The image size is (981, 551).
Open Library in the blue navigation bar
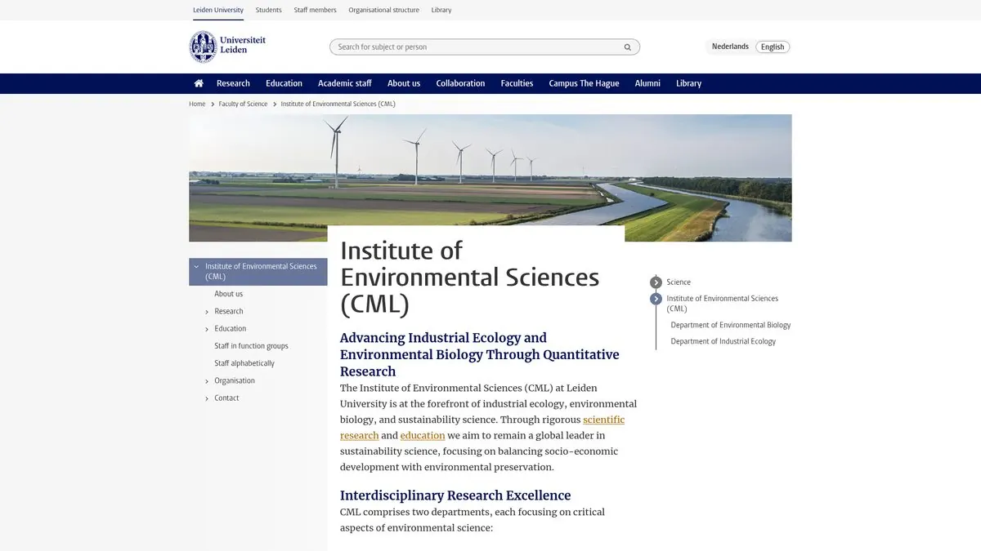click(x=688, y=83)
